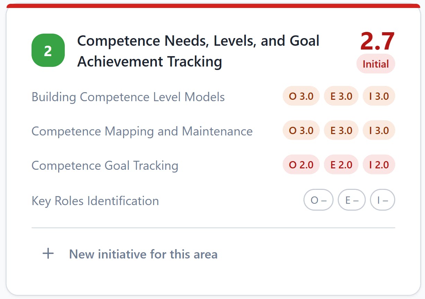Select I 3.0 for Competence Mapping and Maintenance
Viewport: 425px width, 299px height.
379,130
